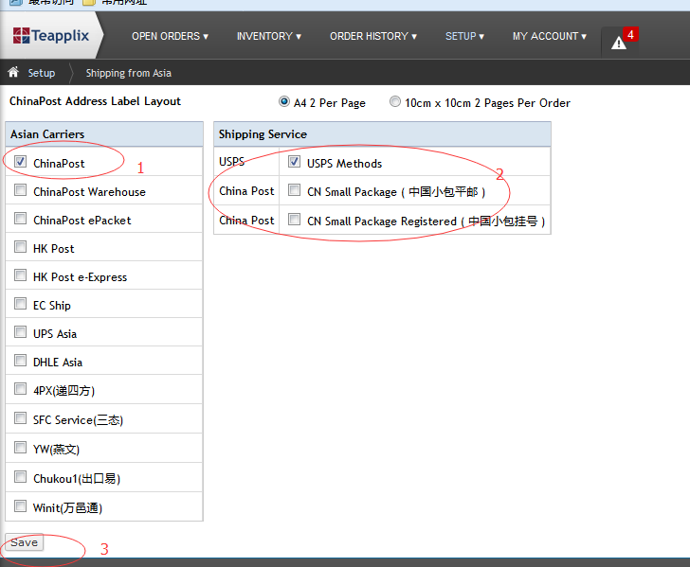Click the Asian Carriers header

[x=104, y=134]
